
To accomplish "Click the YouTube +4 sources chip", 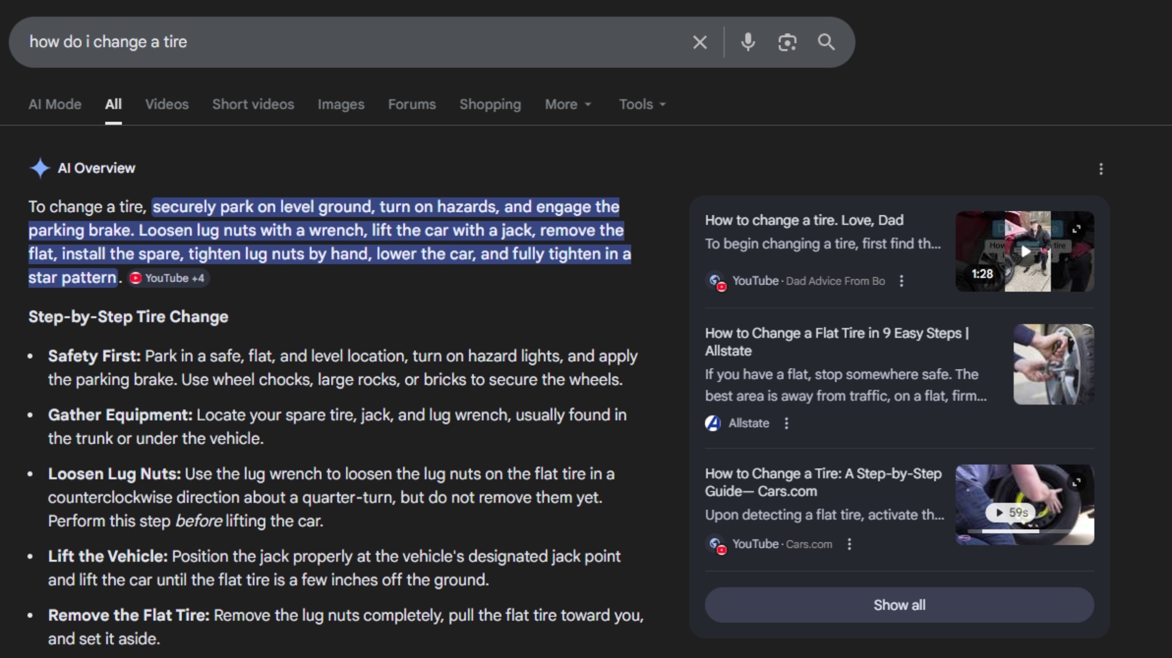I will coord(167,277).
